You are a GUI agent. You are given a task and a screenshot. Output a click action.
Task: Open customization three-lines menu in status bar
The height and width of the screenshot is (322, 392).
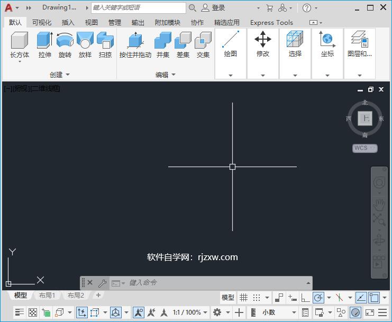pos(382,312)
